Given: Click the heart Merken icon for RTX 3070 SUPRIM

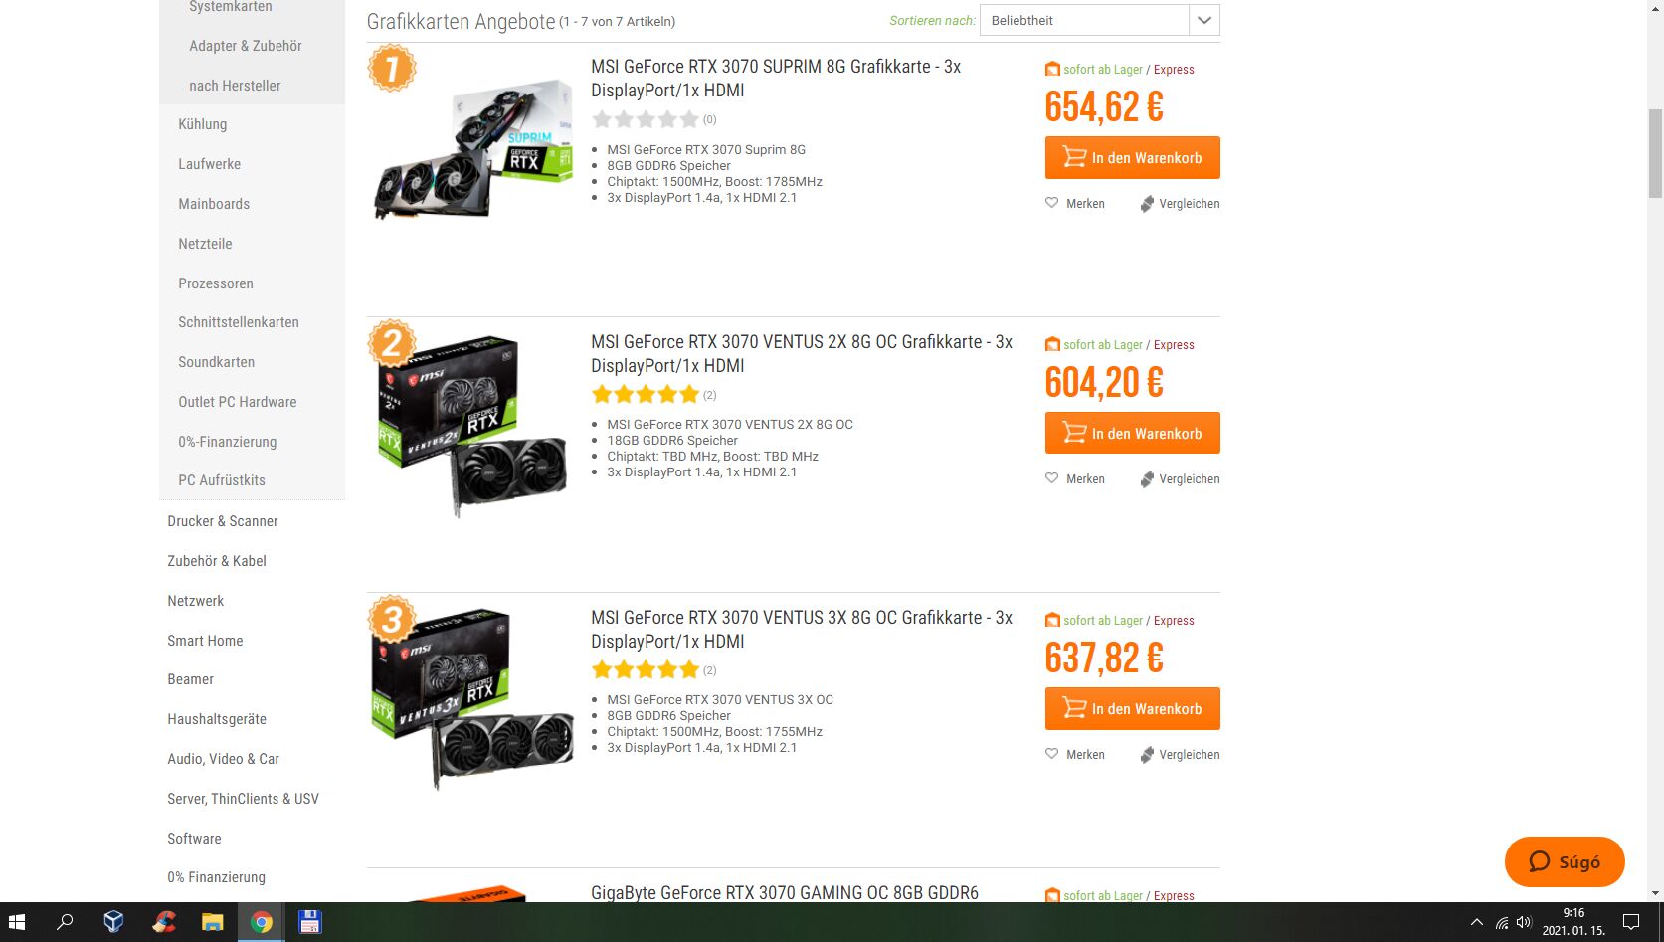Looking at the screenshot, I should [1051, 203].
